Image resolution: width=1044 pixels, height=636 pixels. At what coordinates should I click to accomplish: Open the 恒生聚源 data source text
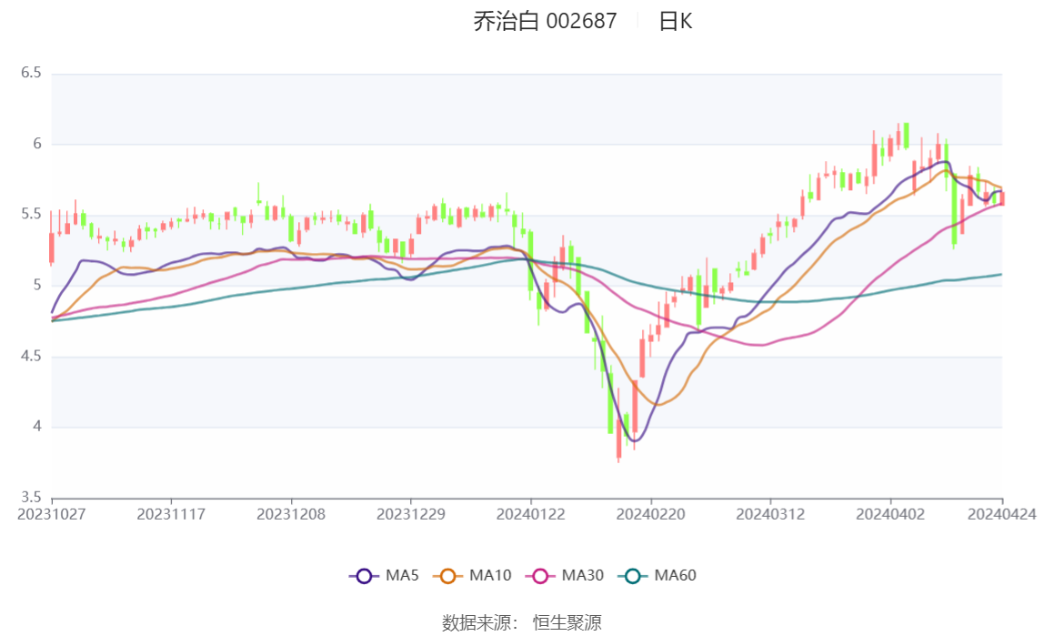click(x=567, y=623)
